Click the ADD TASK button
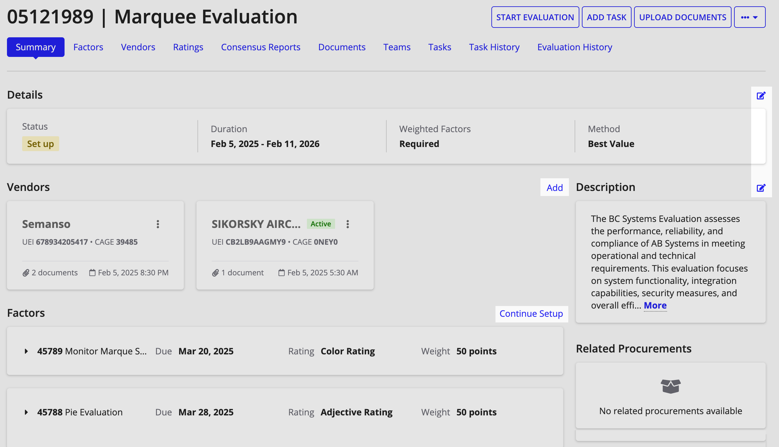779x447 pixels. click(607, 17)
